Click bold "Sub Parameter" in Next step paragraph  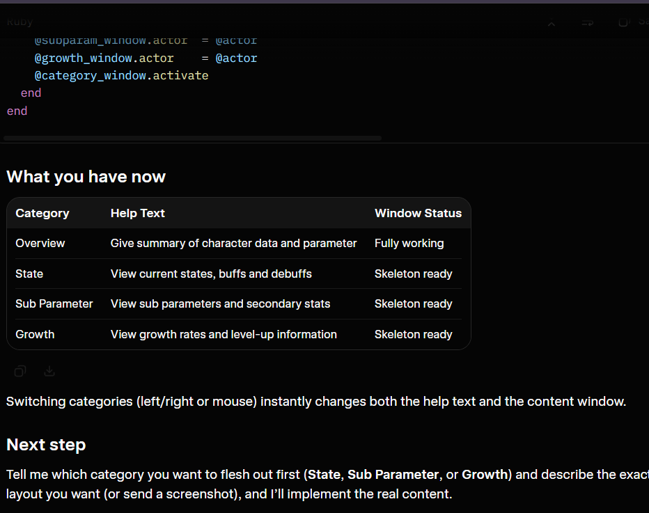pos(393,475)
